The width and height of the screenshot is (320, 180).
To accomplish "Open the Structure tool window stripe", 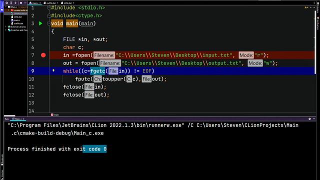I will (x=2, y=174).
